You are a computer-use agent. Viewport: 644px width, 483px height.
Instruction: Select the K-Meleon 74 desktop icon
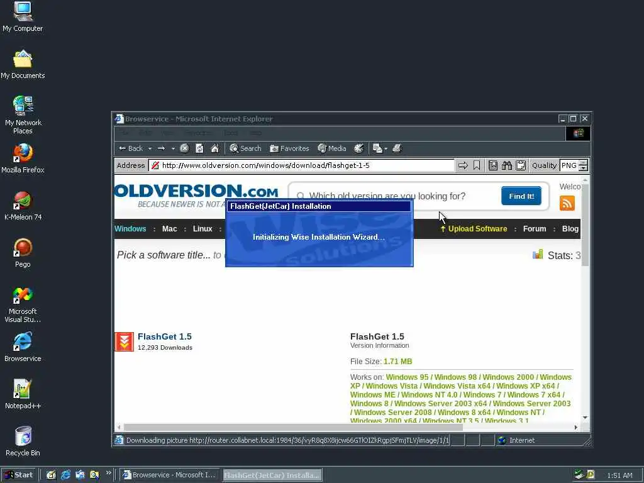point(23,206)
